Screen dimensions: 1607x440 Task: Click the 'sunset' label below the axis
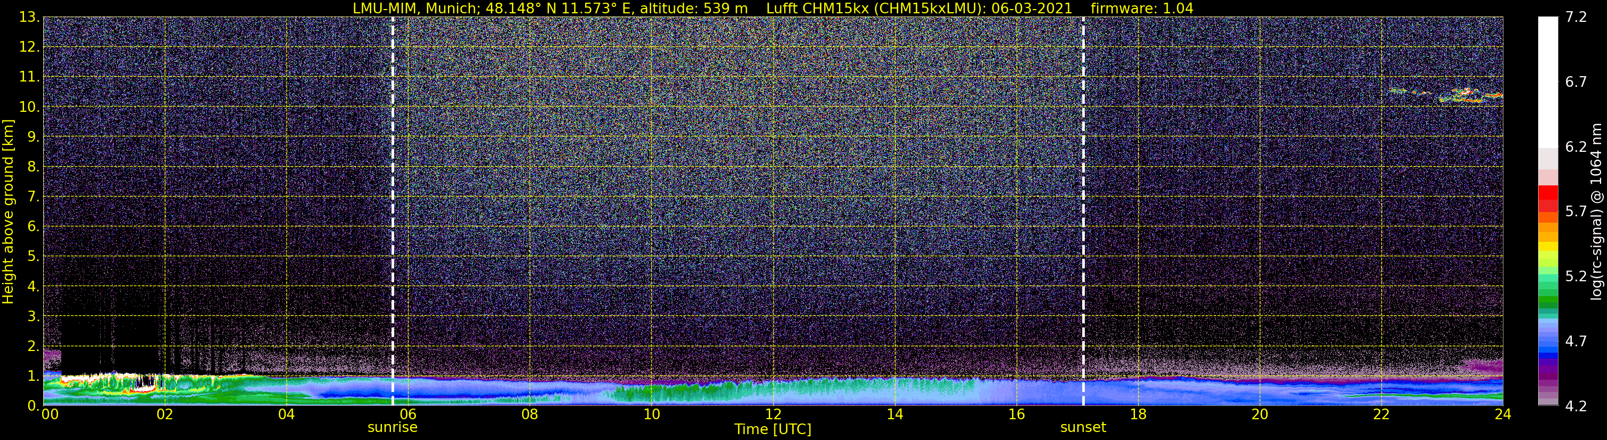coord(1083,428)
